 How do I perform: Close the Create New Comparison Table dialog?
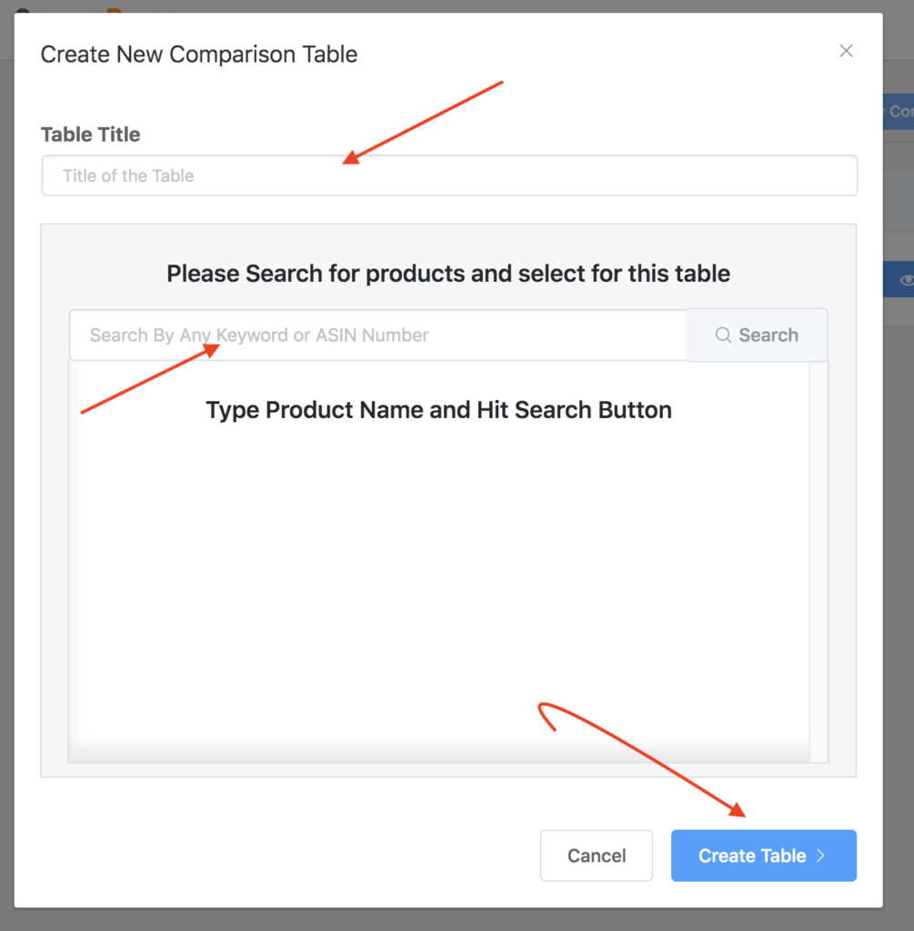click(846, 51)
